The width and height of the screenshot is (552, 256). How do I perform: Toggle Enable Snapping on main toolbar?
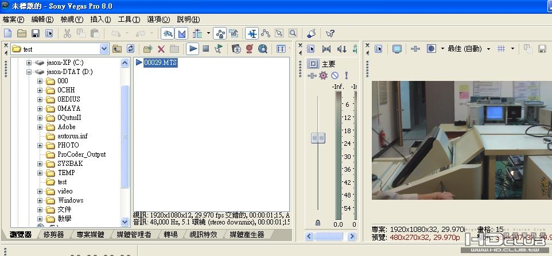click(168, 33)
